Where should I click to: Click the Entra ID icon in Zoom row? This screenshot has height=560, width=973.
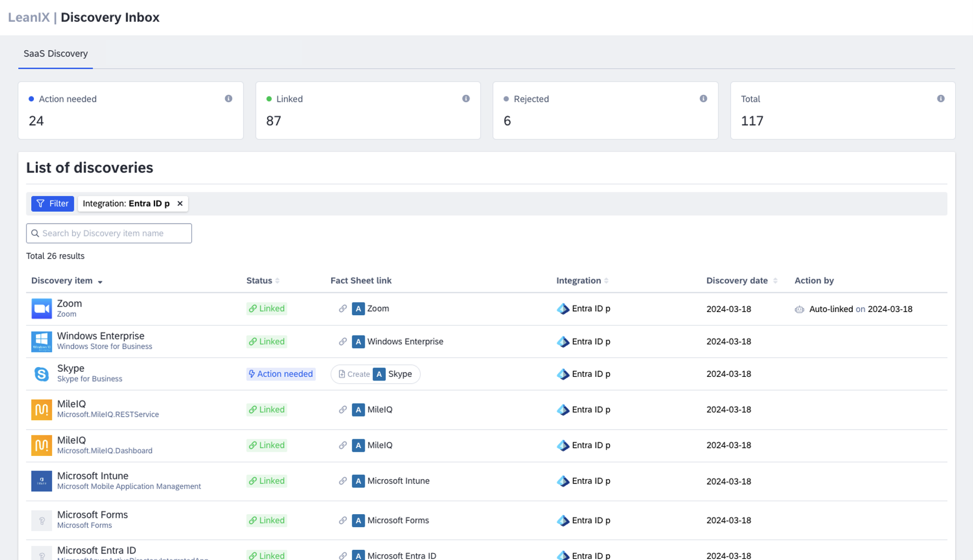pos(562,309)
